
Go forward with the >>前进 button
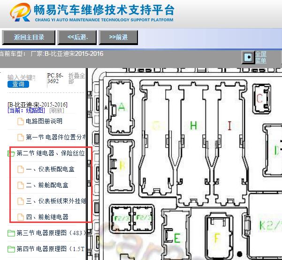(x=118, y=38)
